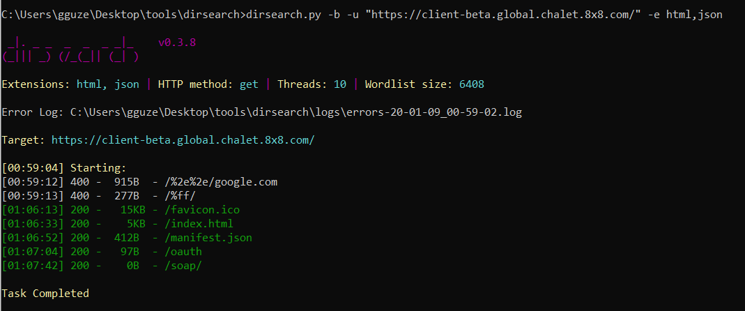Click the HTTP method value get

point(249,84)
